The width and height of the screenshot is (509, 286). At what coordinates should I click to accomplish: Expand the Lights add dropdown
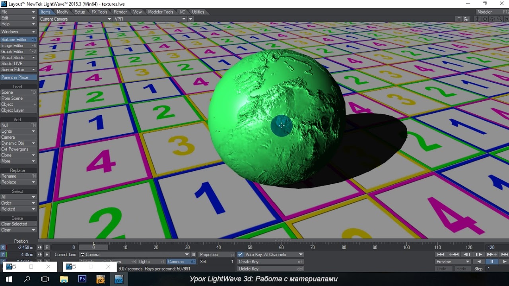[19, 131]
